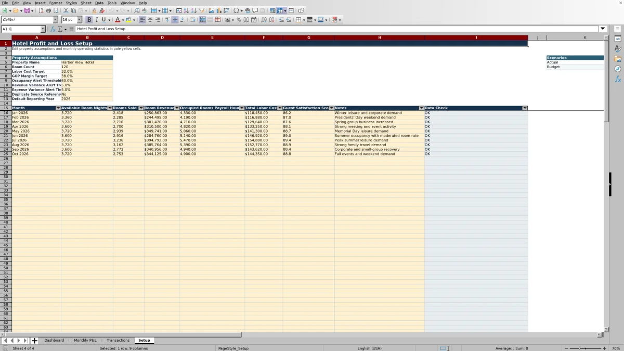Image resolution: width=624 pixels, height=351 pixels.
Task: Open the Month column filter dropdown
Action: 58,108
